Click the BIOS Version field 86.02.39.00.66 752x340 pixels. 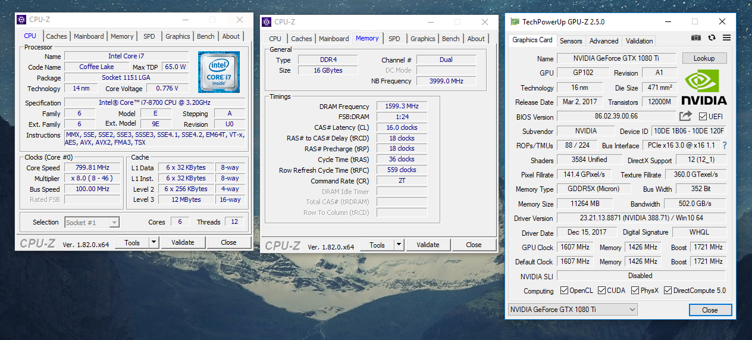pyautogui.click(x=616, y=116)
